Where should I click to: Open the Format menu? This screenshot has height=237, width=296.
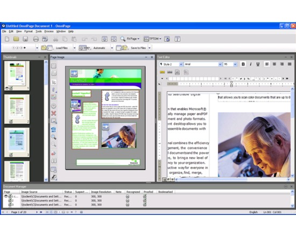[x=29, y=31]
